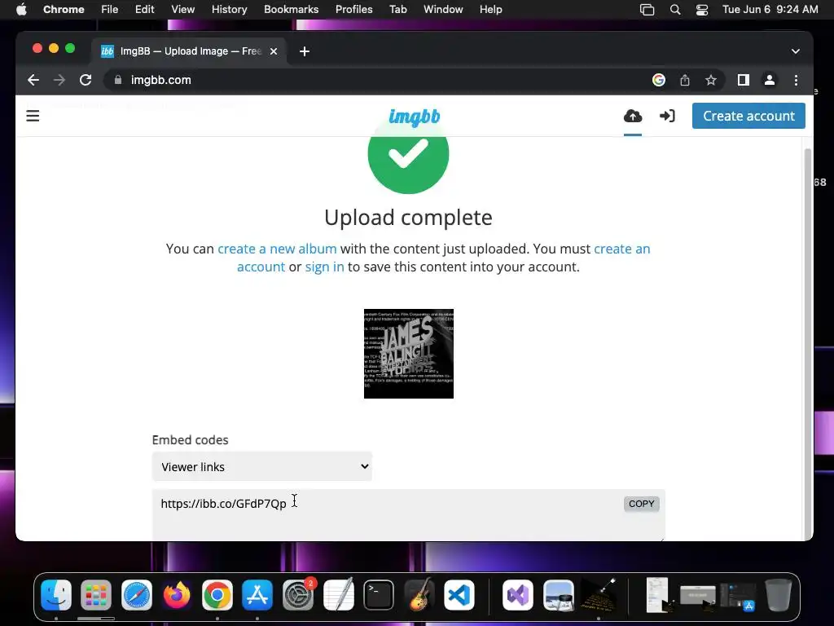834x626 pixels.
Task: Close the ImgBB tab
Action: click(274, 51)
